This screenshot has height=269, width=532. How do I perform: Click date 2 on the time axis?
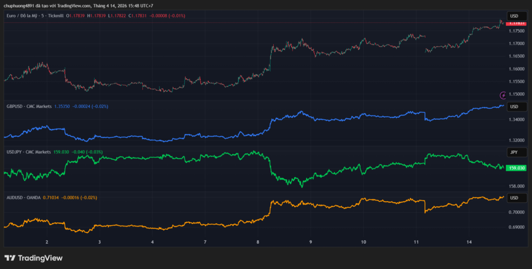47,242
